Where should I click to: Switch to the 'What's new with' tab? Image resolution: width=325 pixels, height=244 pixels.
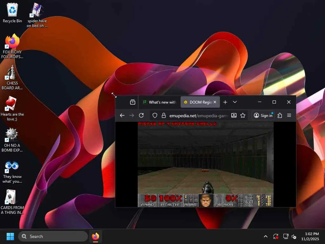pos(159,102)
